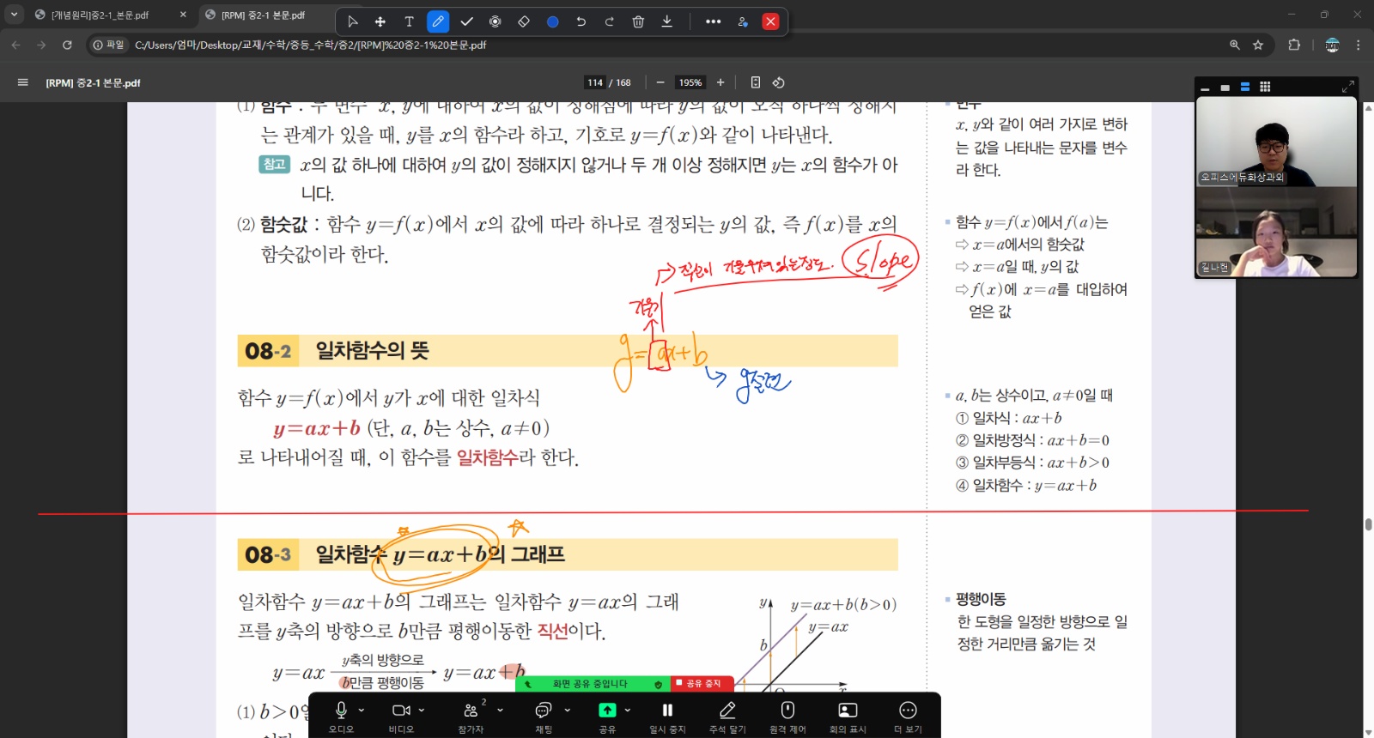The height and width of the screenshot is (738, 1374).
Task: Open 원격 제어 remote control
Action: [787, 716]
